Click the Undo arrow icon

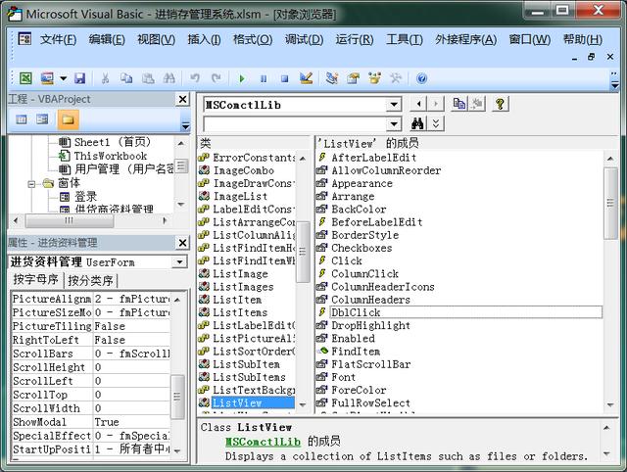[195, 78]
